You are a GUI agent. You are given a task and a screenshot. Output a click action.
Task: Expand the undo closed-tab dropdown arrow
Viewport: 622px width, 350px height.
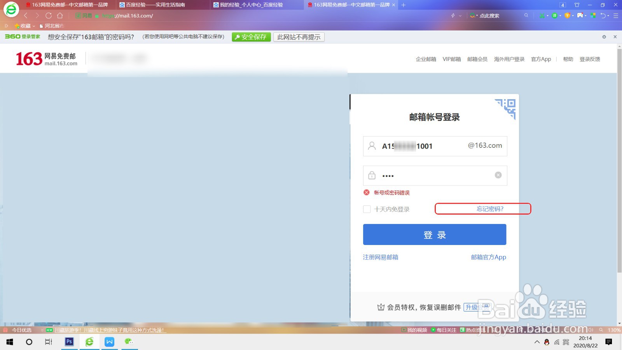tap(608, 16)
